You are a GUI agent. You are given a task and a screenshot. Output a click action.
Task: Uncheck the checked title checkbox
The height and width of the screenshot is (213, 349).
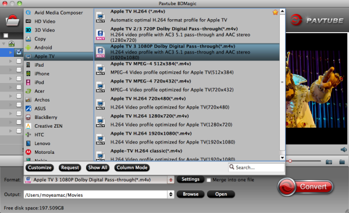pos(19,52)
